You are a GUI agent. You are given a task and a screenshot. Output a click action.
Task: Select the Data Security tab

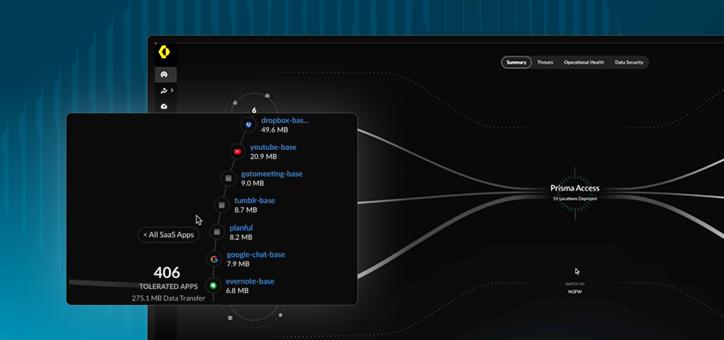[x=629, y=62]
